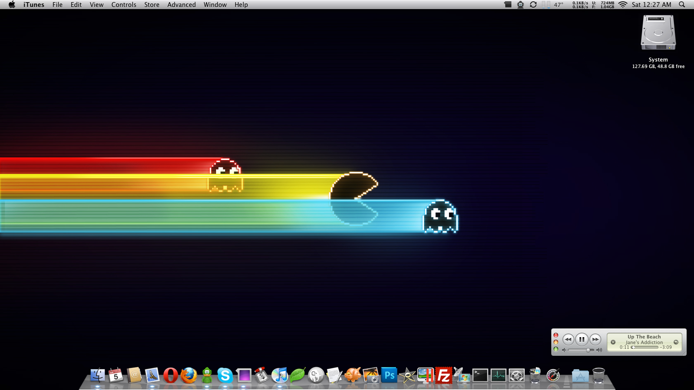Click the max volume speaker icon

pos(599,350)
